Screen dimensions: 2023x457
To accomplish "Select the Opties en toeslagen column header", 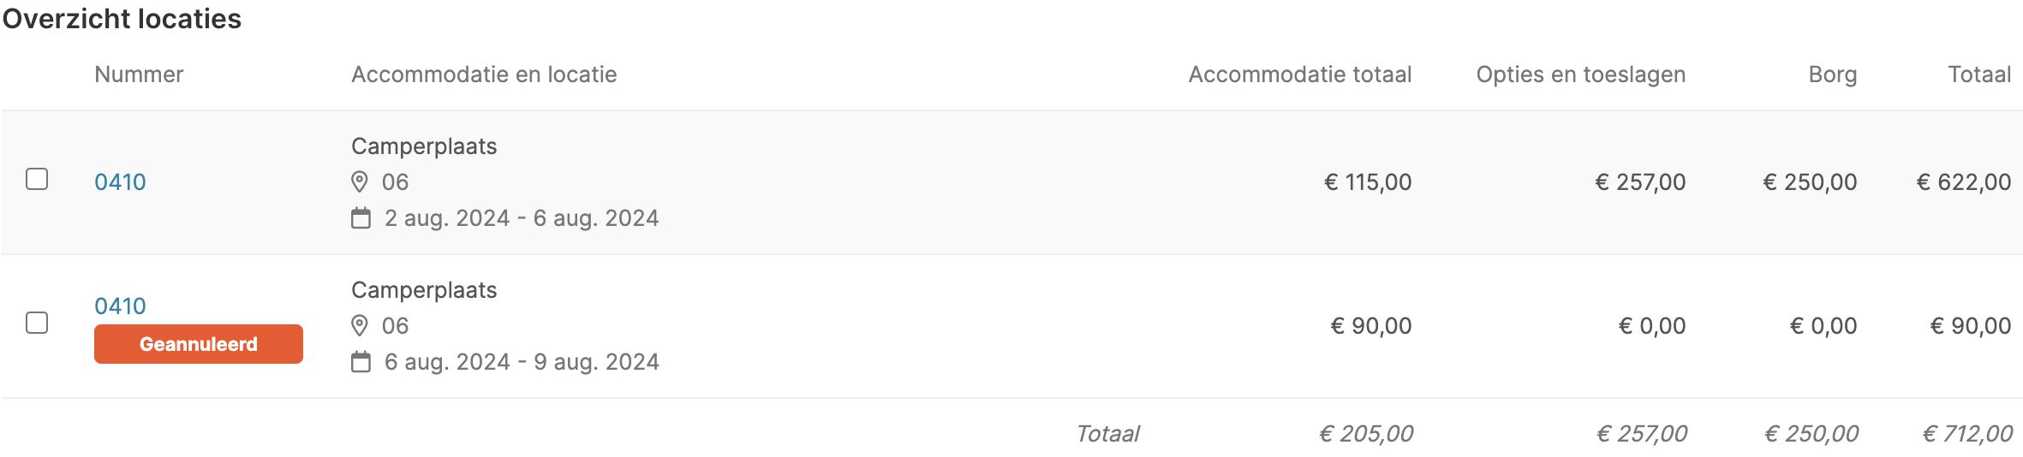I will pyautogui.click(x=1580, y=74).
